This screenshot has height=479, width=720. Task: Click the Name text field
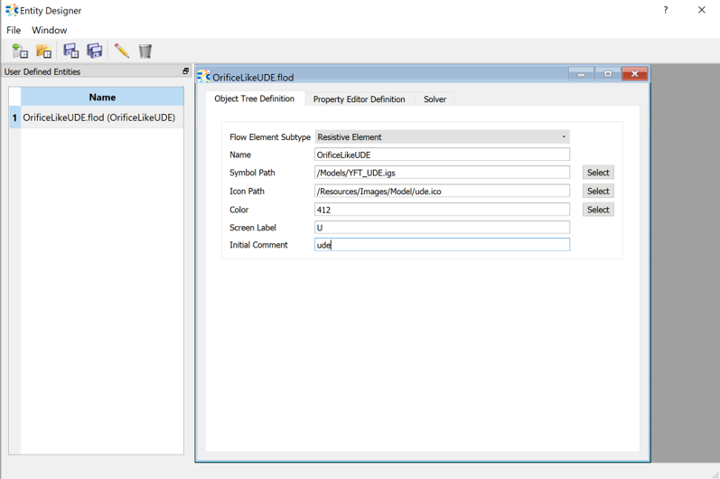442,155
